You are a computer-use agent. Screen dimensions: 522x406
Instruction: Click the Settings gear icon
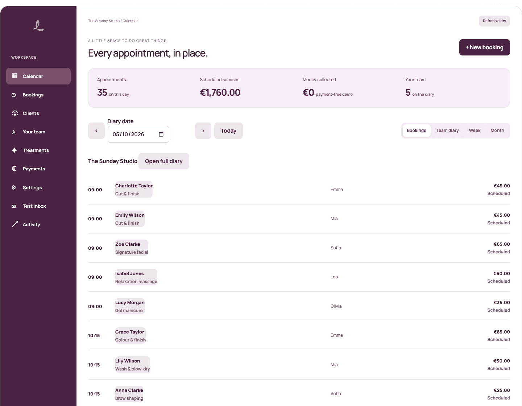click(14, 187)
